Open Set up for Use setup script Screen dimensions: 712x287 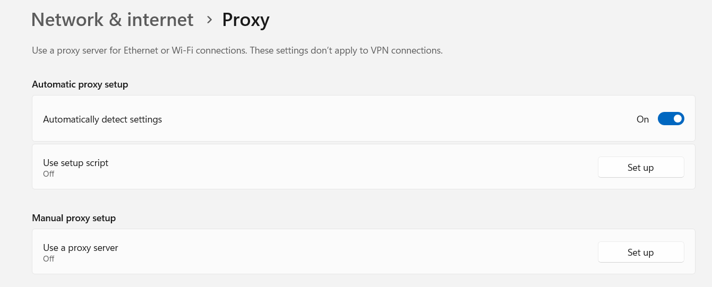(641, 167)
